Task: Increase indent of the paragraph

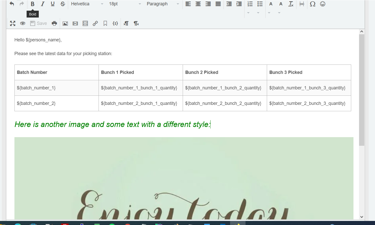Action: pyautogui.click(x=239, y=4)
